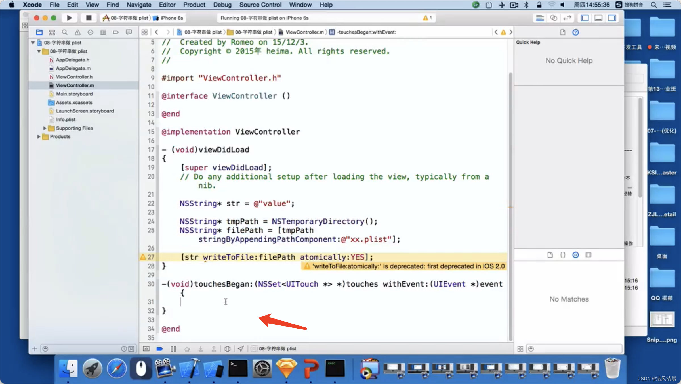Scroll the editor scrollbar downward
Viewport: 681px width, 384px height.
[509, 338]
